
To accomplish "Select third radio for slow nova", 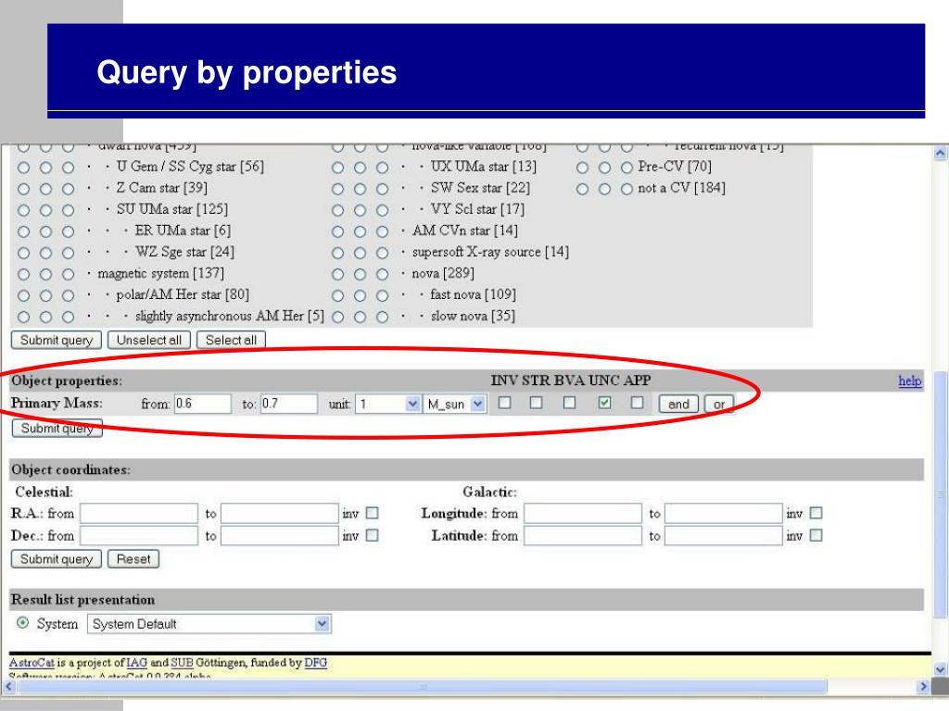I will 383,317.
